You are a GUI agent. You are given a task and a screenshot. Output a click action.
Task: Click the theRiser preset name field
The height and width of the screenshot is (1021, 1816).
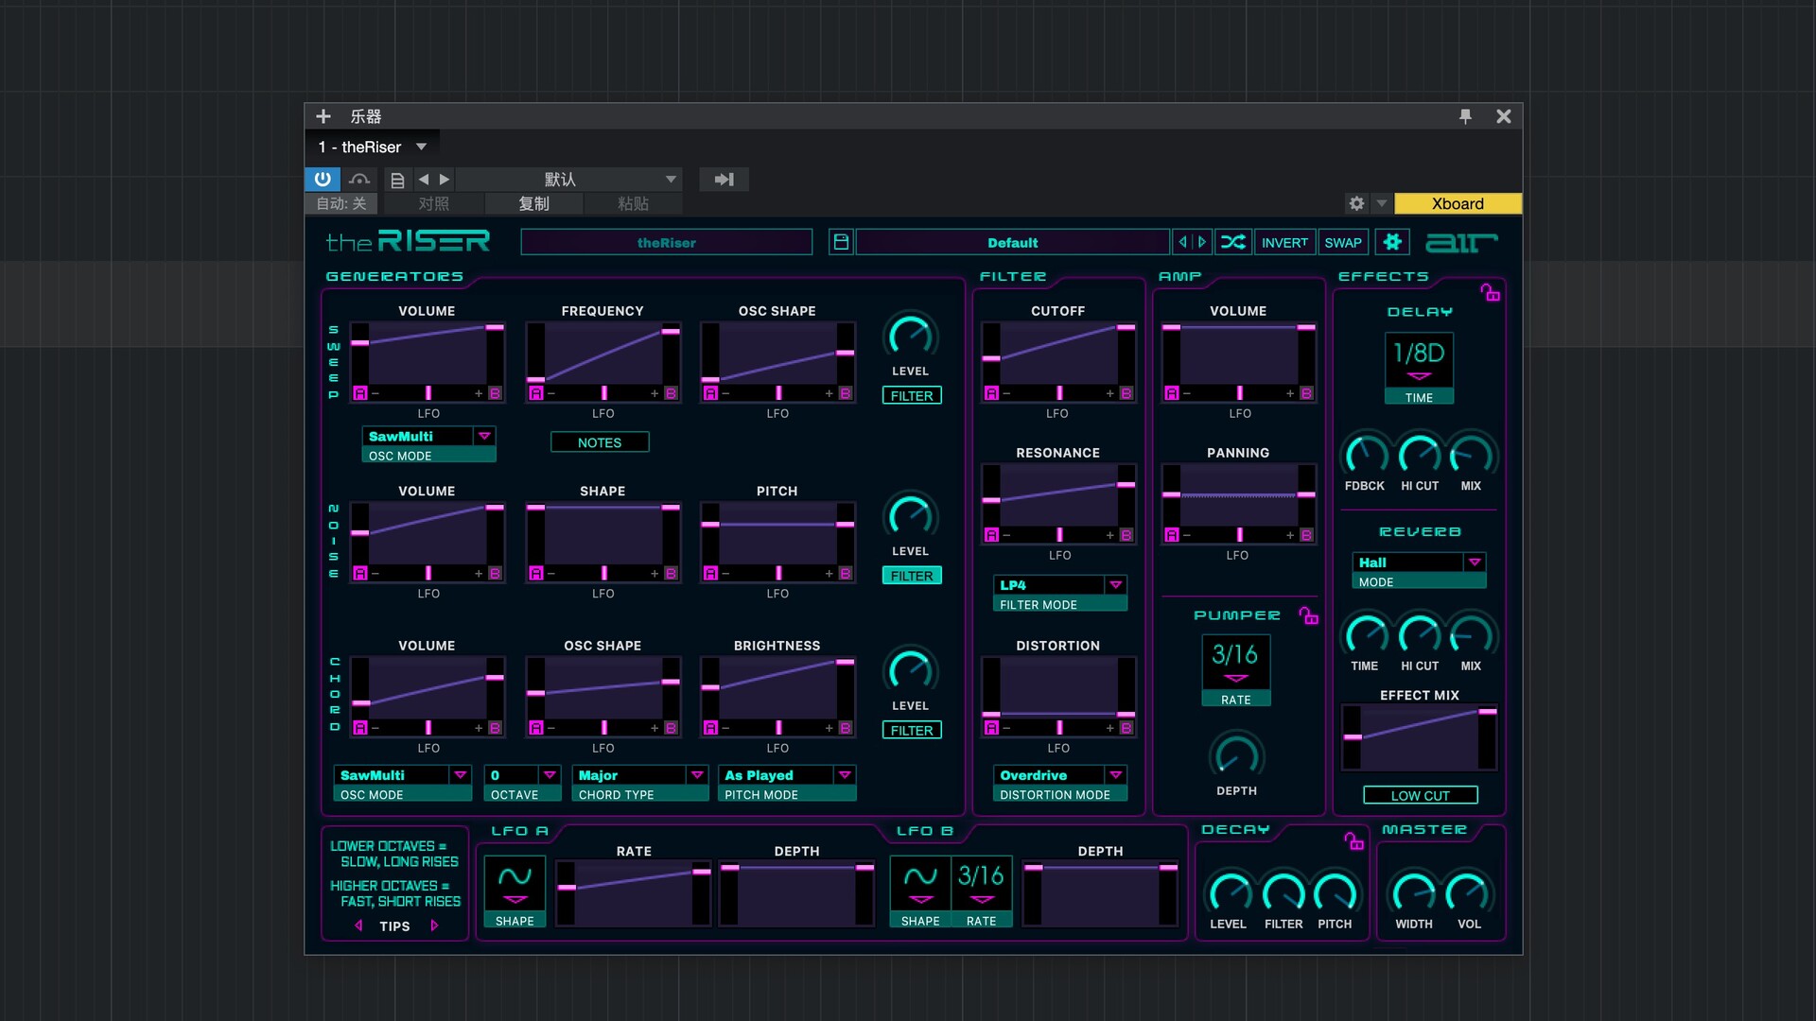coord(666,242)
